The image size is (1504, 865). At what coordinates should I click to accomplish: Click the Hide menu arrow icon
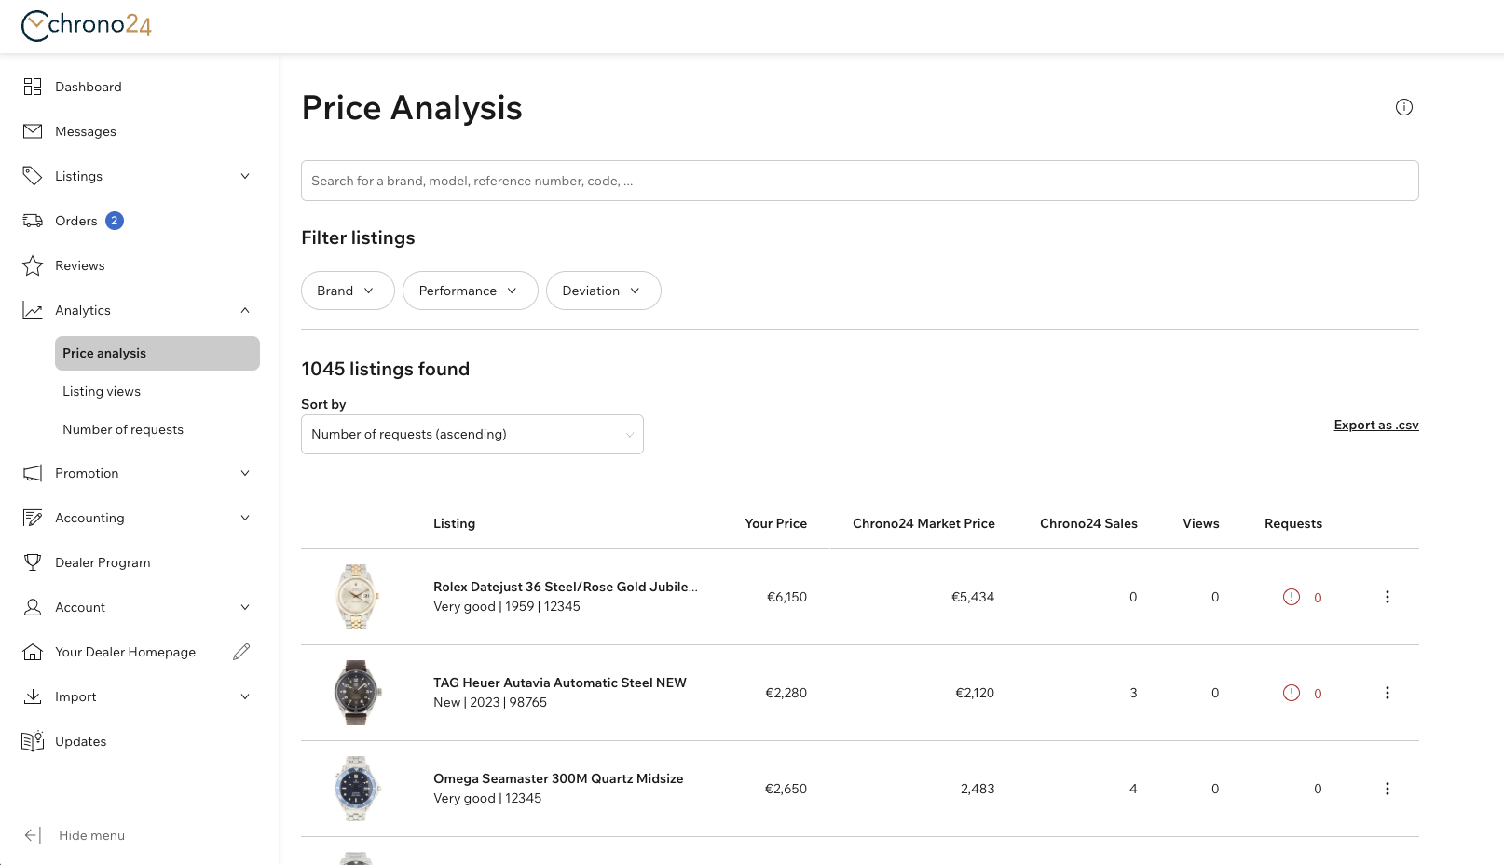33,835
